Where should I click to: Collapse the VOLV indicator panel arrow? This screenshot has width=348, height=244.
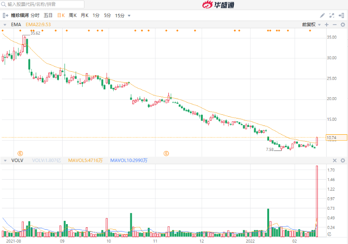[5, 160]
